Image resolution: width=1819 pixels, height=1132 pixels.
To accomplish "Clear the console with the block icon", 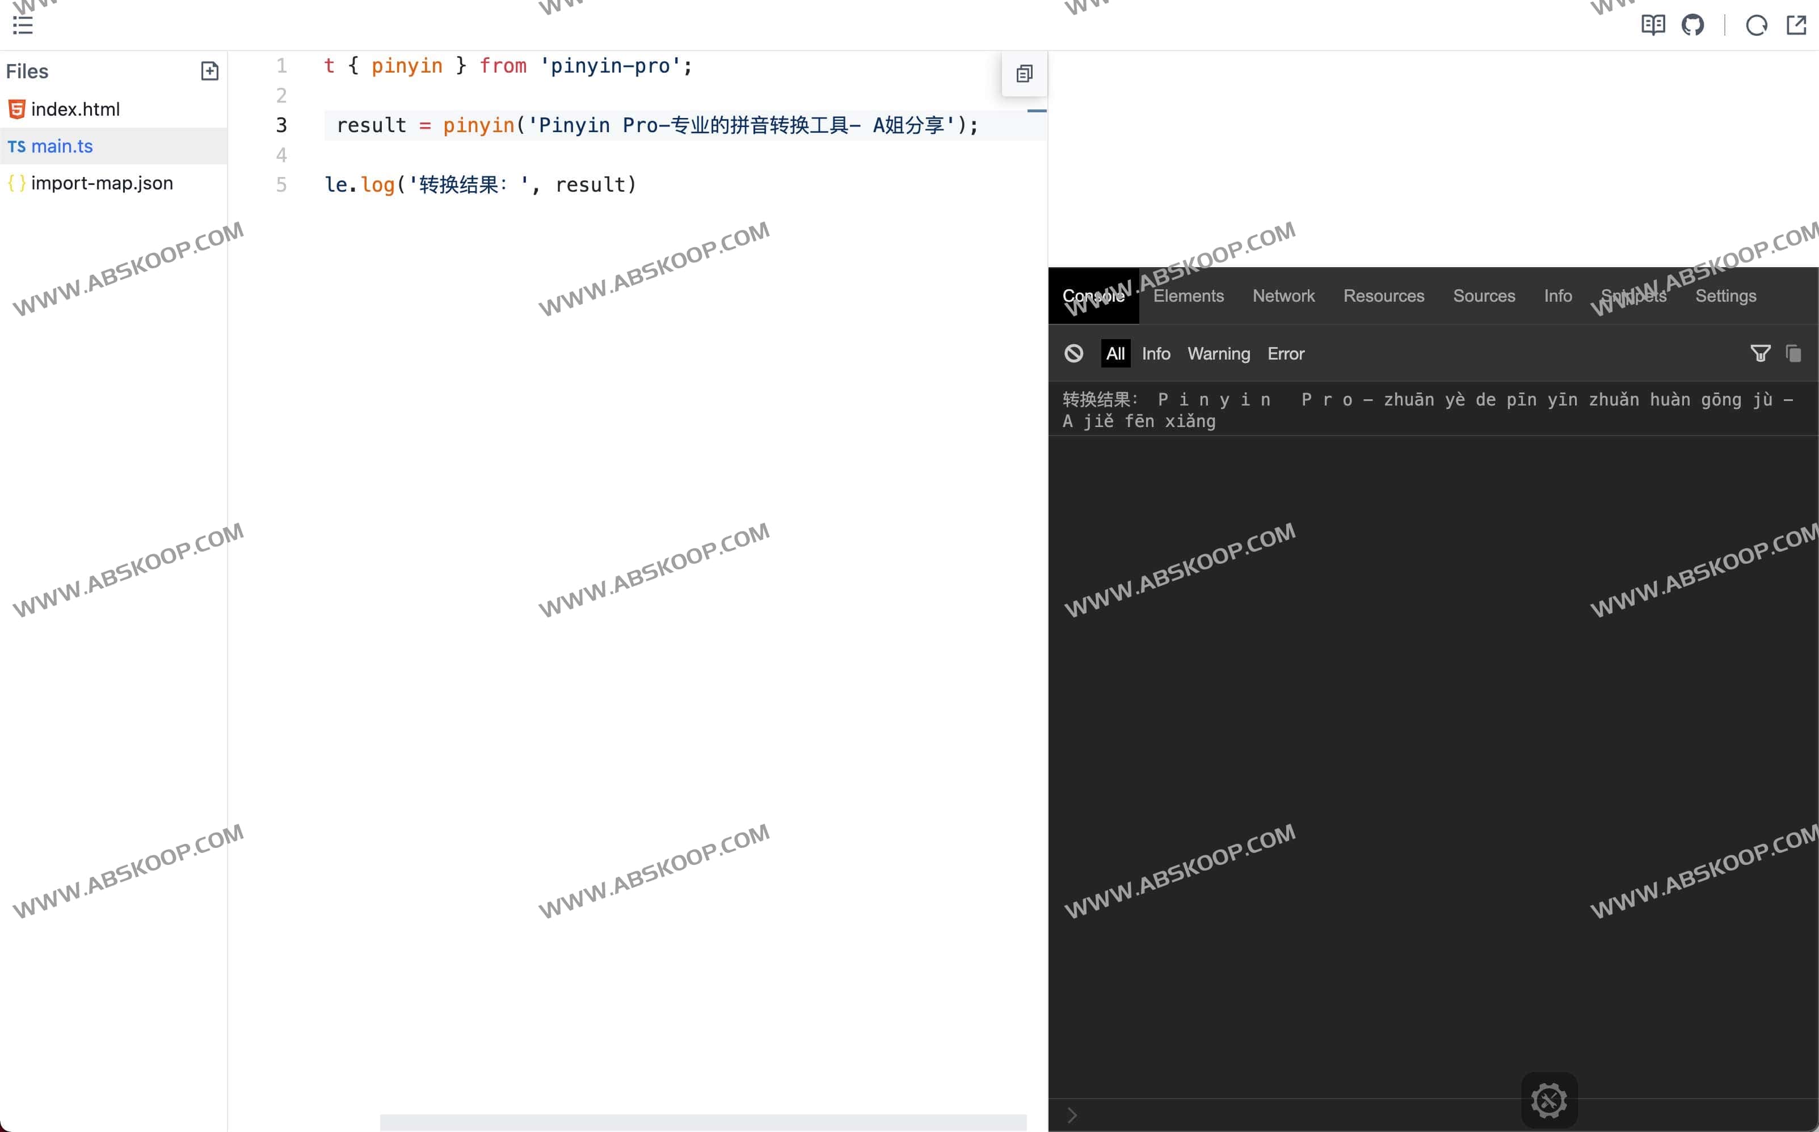I will pos(1074,353).
